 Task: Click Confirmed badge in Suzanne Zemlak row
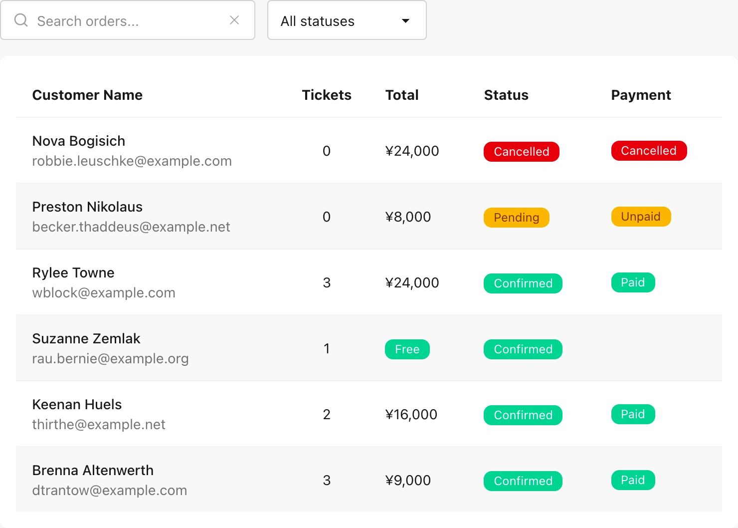(x=523, y=349)
